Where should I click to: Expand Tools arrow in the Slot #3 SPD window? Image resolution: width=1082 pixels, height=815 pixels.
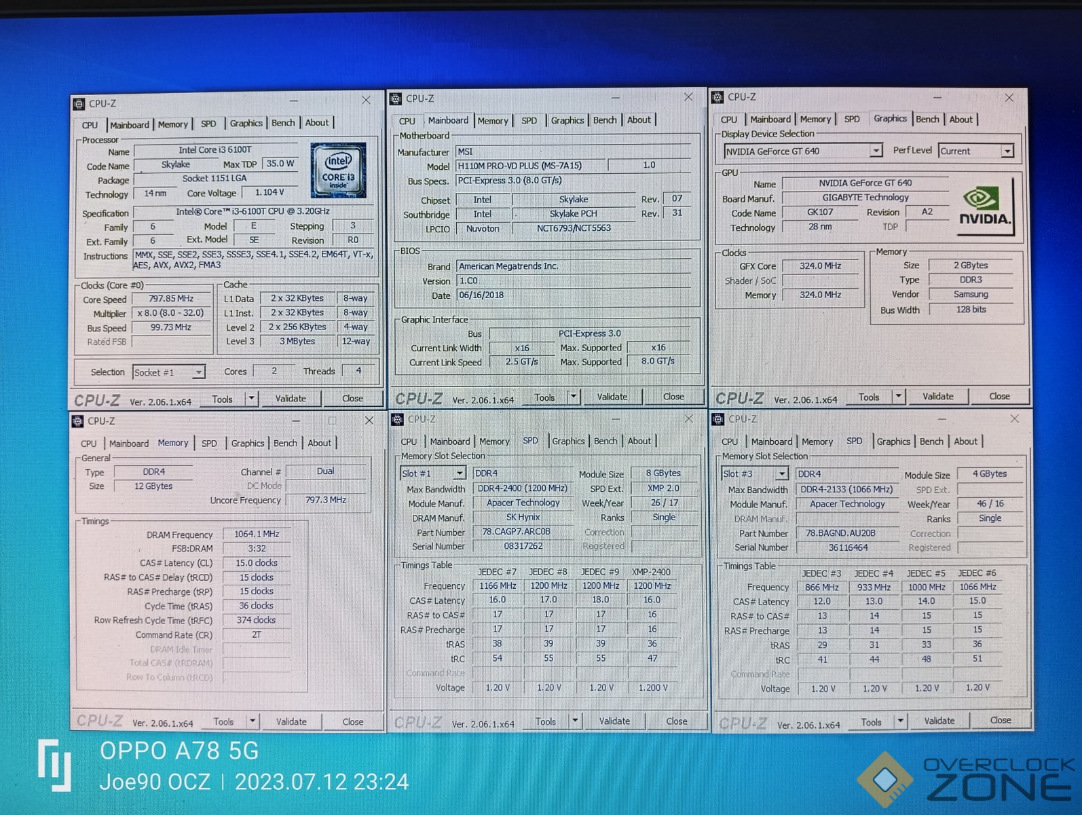pyautogui.click(x=900, y=721)
